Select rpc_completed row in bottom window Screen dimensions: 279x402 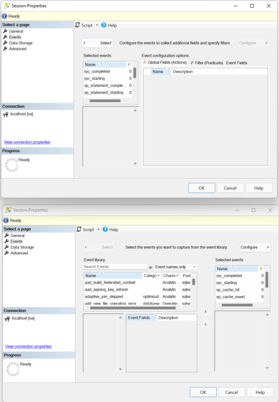click(240, 276)
